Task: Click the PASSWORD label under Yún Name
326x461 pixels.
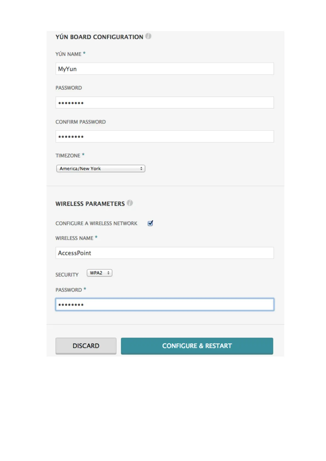Action: 69,88
